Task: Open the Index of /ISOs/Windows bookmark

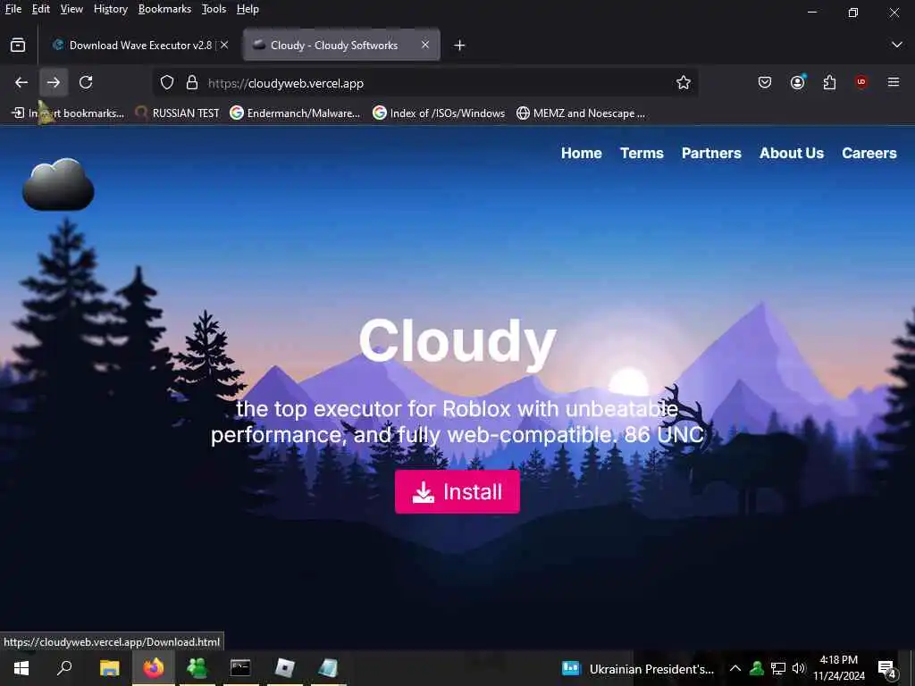Action: pyautogui.click(x=439, y=113)
